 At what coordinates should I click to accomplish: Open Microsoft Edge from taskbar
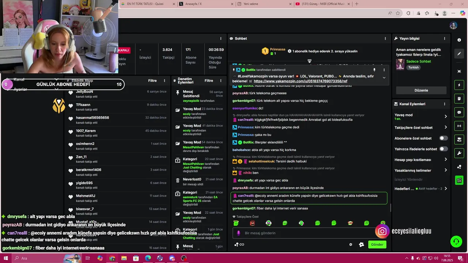pos(148,258)
